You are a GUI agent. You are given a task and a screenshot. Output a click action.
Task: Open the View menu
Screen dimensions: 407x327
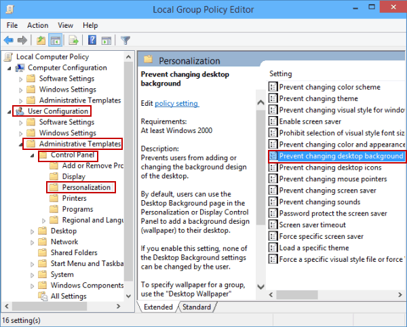click(65, 25)
